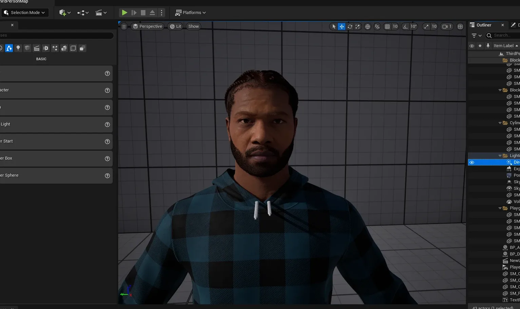The width and height of the screenshot is (520, 309).
Task: Start Play in Editor with the green play button
Action: tap(124, 13)
